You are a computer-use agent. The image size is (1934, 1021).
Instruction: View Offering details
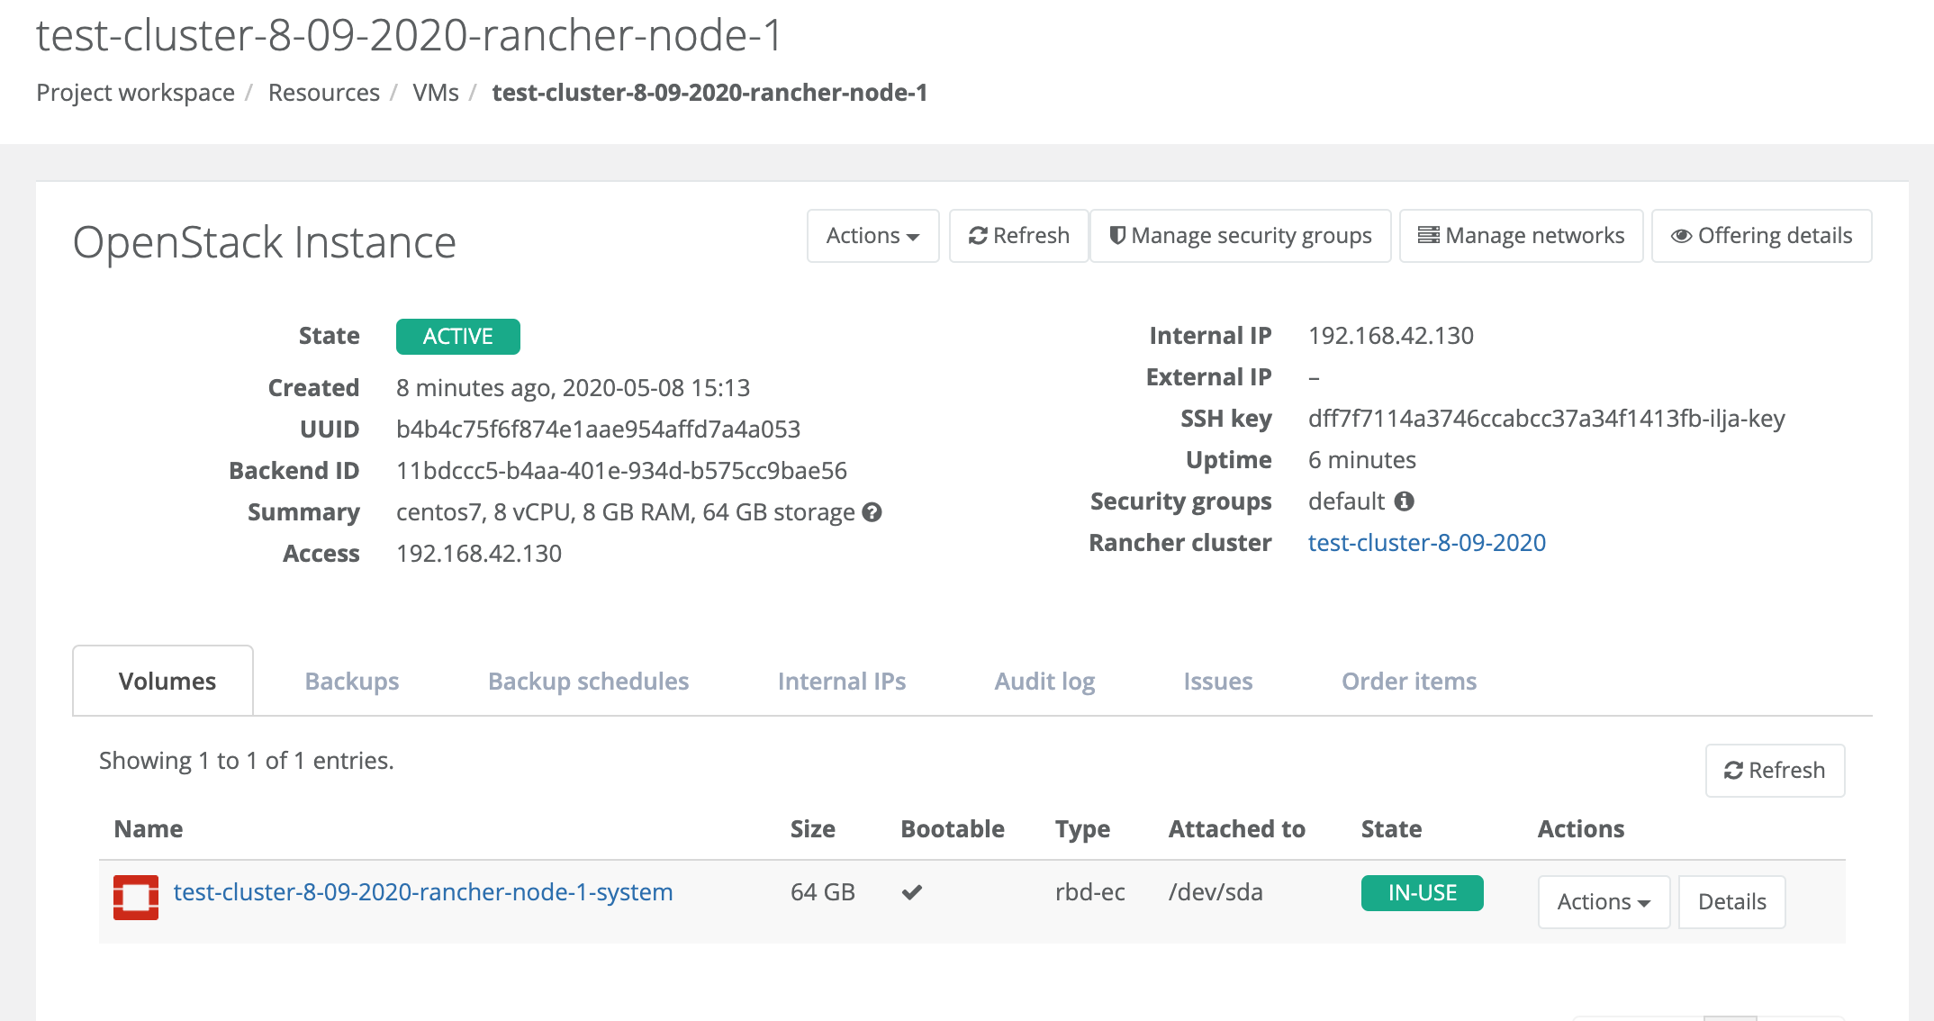(x=1761, y=236)
